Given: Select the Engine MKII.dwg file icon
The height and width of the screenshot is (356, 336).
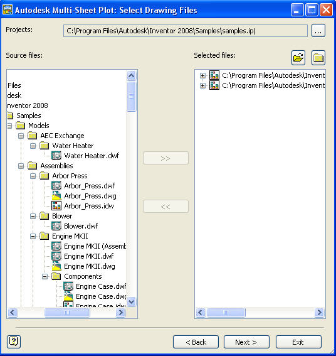Looking at the screenshot, I should (56, 266).
